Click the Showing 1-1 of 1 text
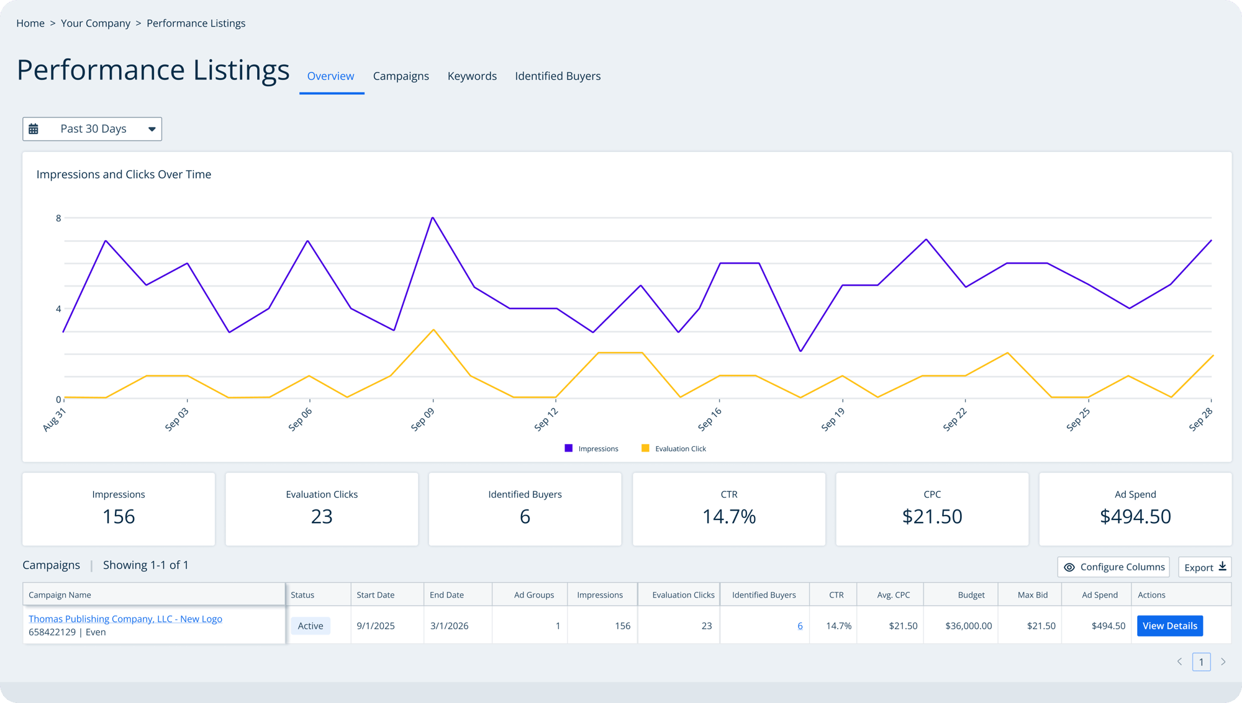 coord(146,565)
